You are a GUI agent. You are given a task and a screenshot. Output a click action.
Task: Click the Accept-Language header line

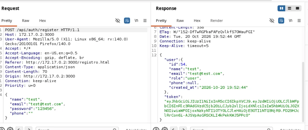coord(41,53)
